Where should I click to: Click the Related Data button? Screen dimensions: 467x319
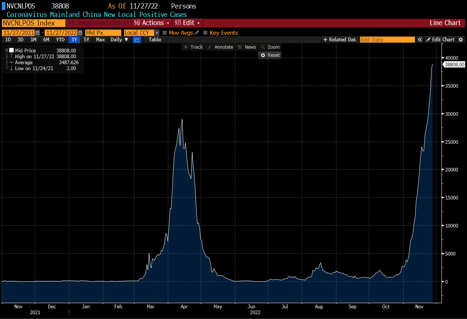coord(339,39)
